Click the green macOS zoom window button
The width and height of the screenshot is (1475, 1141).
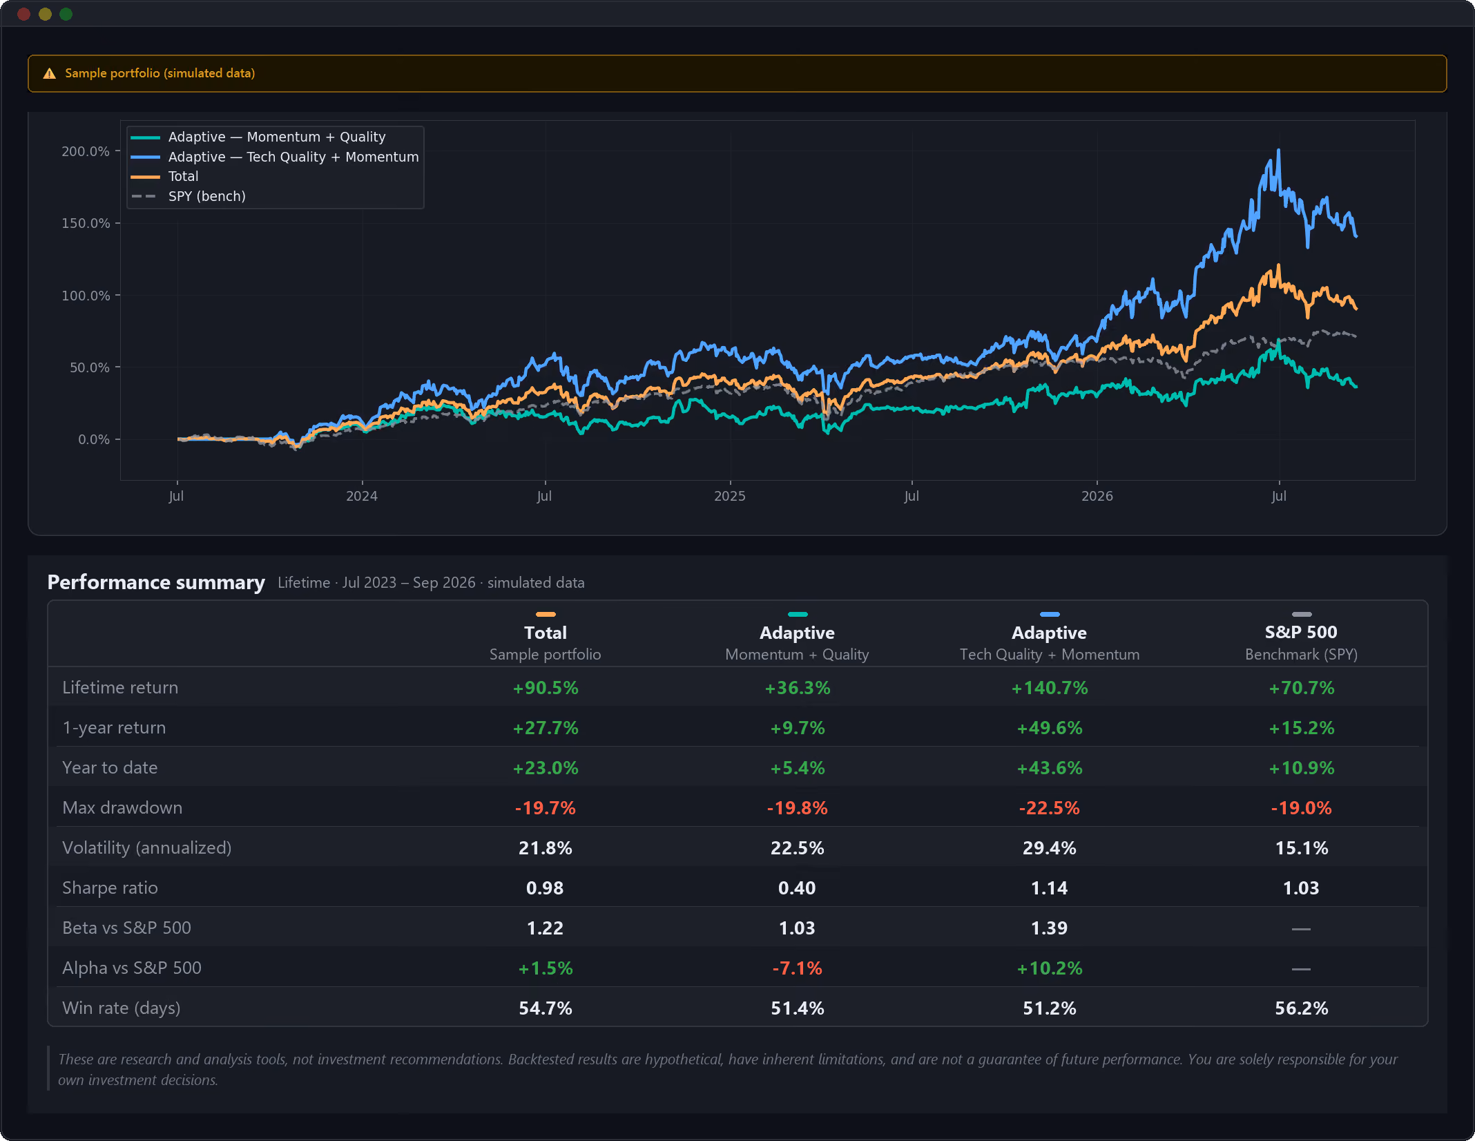point(66,14)
